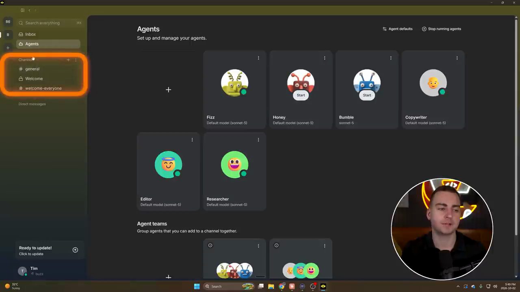Click the info icon on the first team card

[210, 245]
